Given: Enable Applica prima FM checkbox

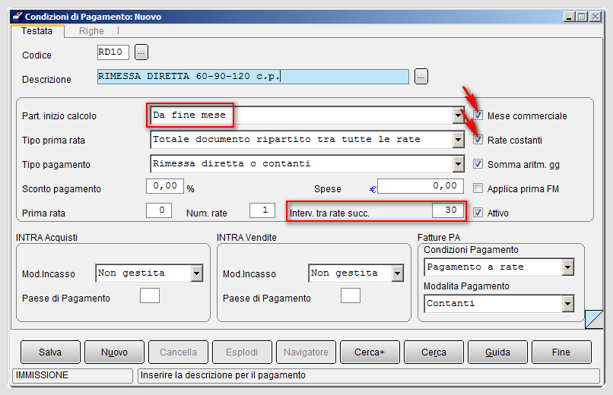Looking at the screenshot, I should (x=478, y=188).
